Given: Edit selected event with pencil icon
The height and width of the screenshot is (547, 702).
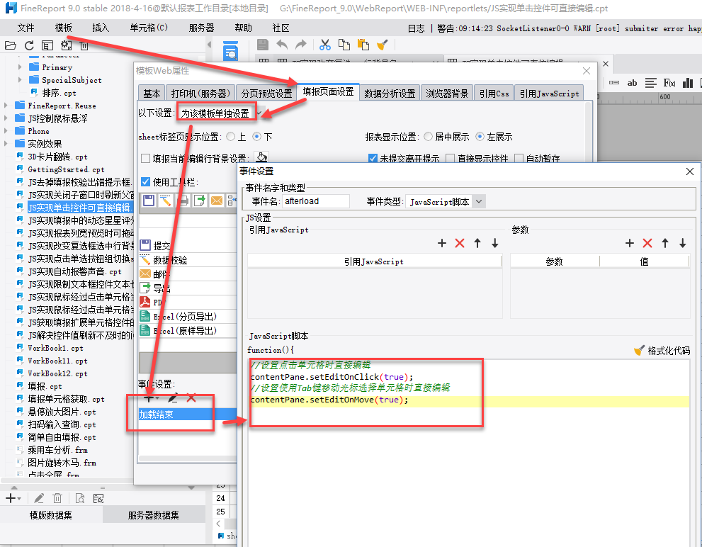Looking at the screenshot, I should (173, 397).
